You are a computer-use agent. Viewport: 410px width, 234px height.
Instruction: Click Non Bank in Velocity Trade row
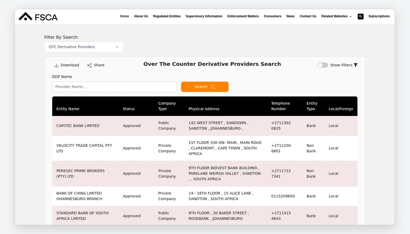pos(311,148)
